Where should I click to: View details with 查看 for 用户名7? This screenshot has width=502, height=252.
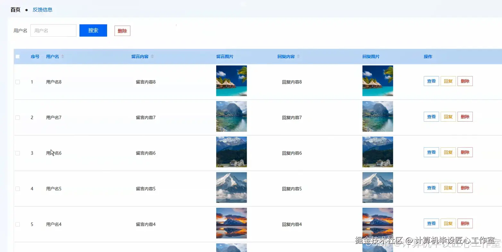[431, 117]
